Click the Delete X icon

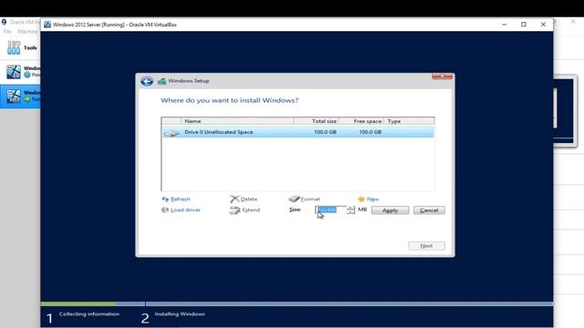coord(235,199)
